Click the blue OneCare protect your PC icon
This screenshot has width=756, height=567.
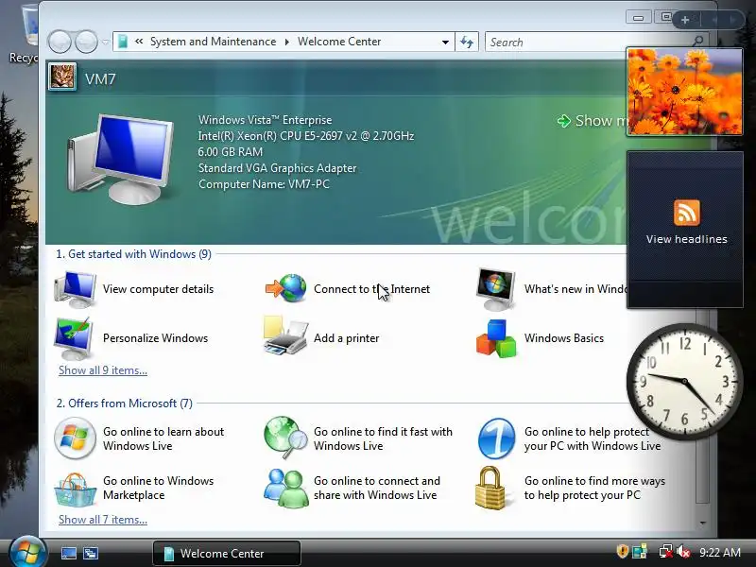point(497,438)
